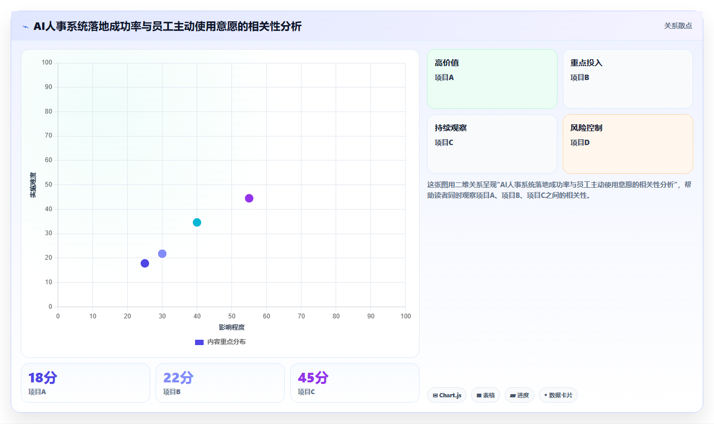Click the blue 内容重点分布 legend color box

(199, 342)
